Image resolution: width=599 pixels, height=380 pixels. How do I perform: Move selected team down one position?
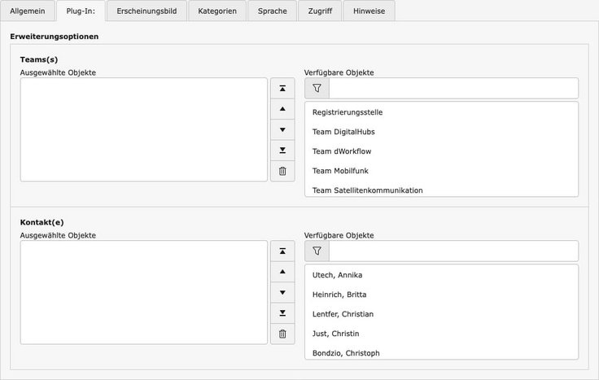(282, 129)
